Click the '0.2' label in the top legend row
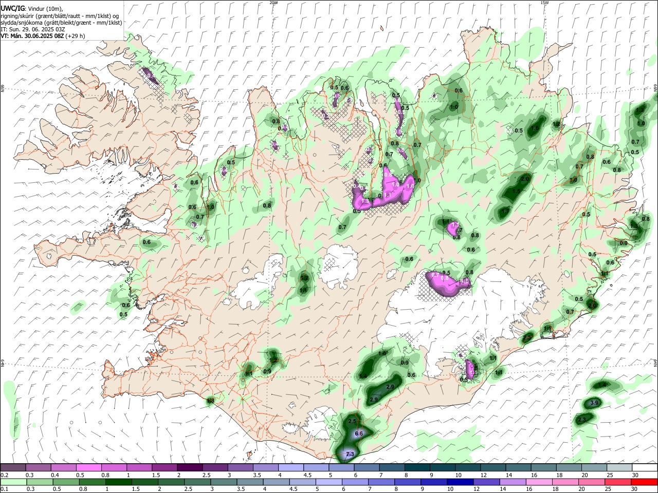The height and width of the screenshot is (493, 658). tap(5, 475)
